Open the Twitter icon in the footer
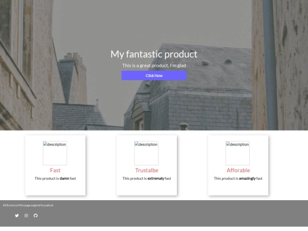Screen dimensions: 308x231 (x=17, y=216)
